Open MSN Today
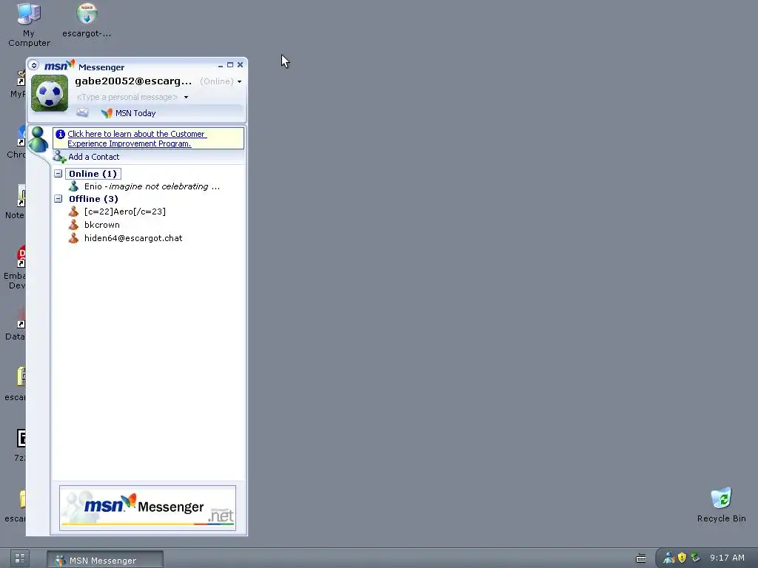This screenshot has width=758, height=568. [x=135, y=113]
